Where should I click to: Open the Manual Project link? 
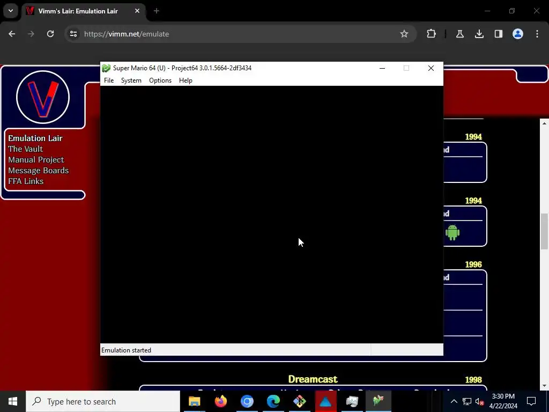coord(36,160)
